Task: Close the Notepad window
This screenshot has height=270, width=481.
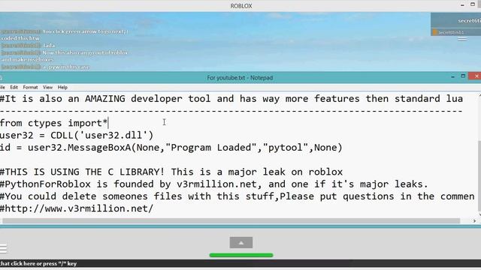Action: [475, 76]
